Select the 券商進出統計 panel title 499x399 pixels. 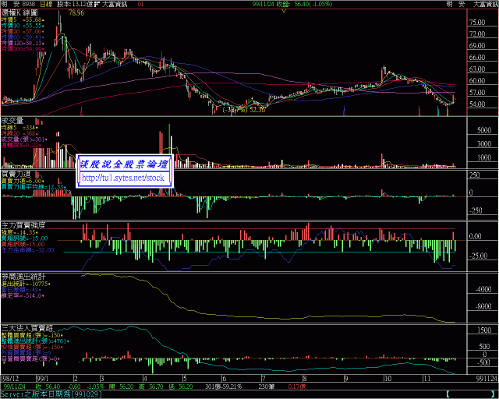[x=23, y=277]
